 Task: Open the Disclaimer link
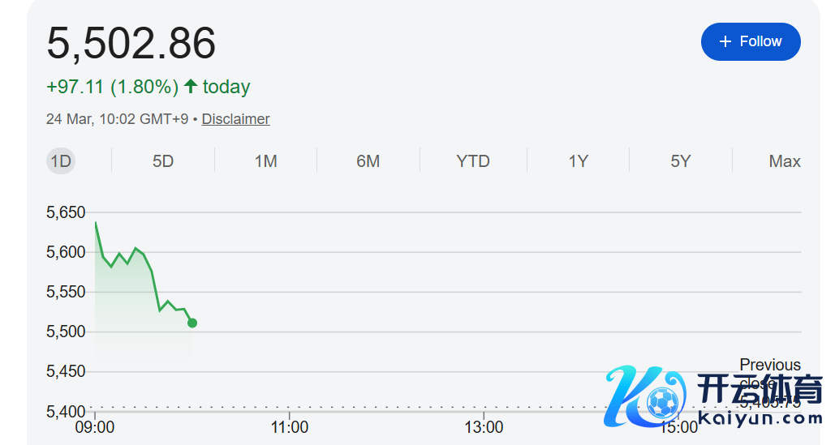(235, 119)
